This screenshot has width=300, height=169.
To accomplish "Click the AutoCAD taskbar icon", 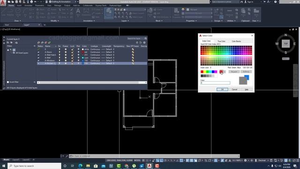I will point(149,166).
